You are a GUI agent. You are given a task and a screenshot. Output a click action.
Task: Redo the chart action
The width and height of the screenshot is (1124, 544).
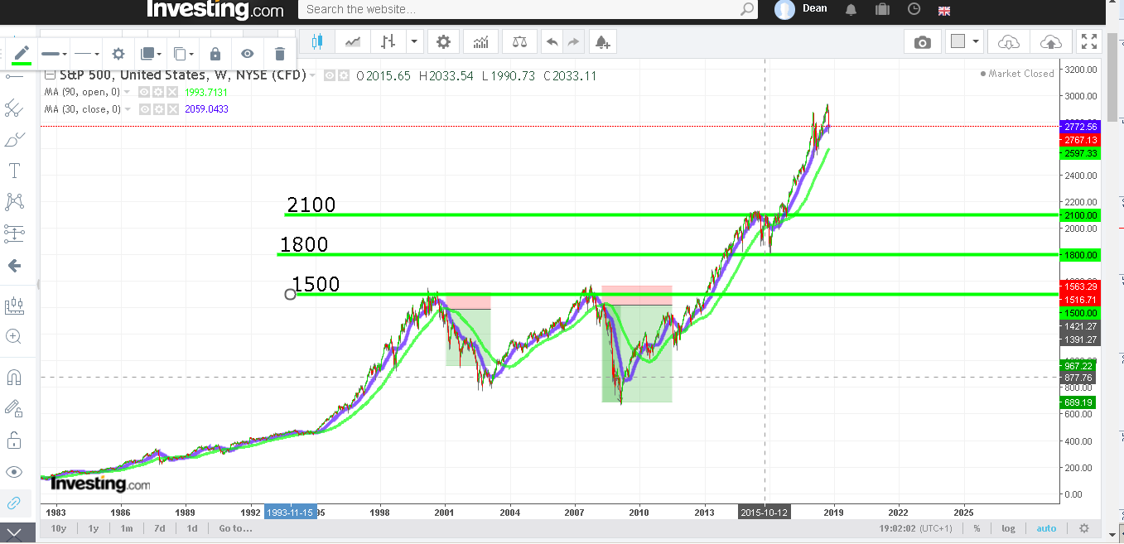[x=574, y=41]
